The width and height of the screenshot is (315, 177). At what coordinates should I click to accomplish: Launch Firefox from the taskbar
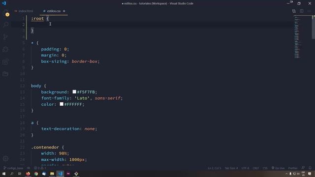coord(28,174)
